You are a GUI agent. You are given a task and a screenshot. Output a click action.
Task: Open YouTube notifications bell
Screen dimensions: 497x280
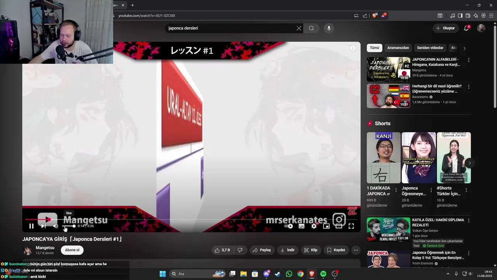466,28
